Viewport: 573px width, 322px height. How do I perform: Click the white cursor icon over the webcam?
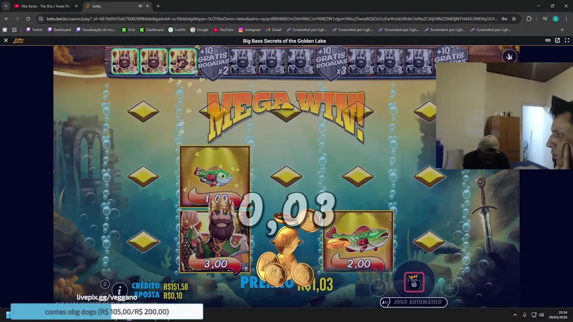[x=509, y=56]
